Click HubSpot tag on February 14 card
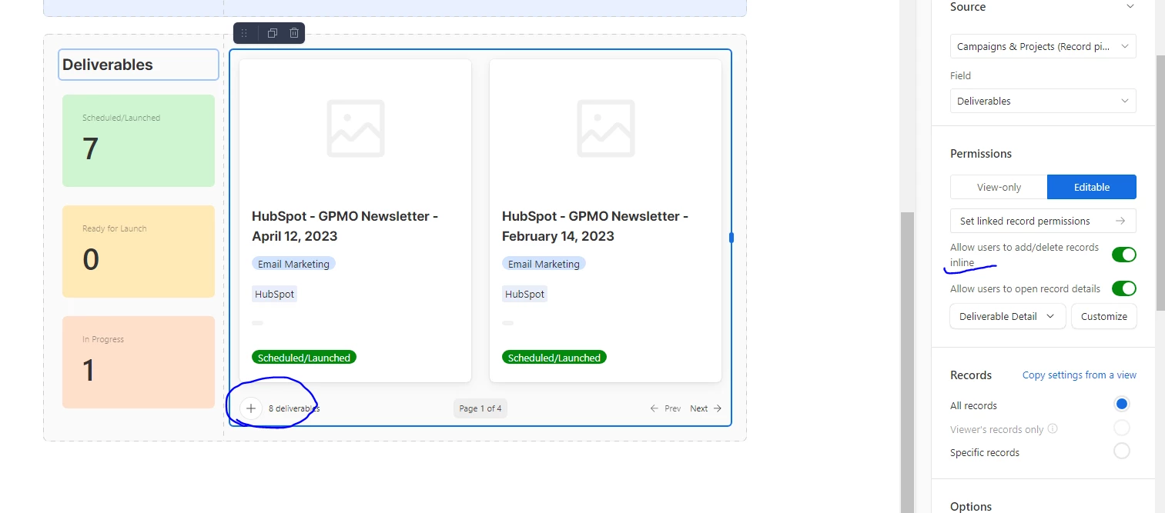Image resolution: width=1165 pixels, height=513 pixels. 524,294
